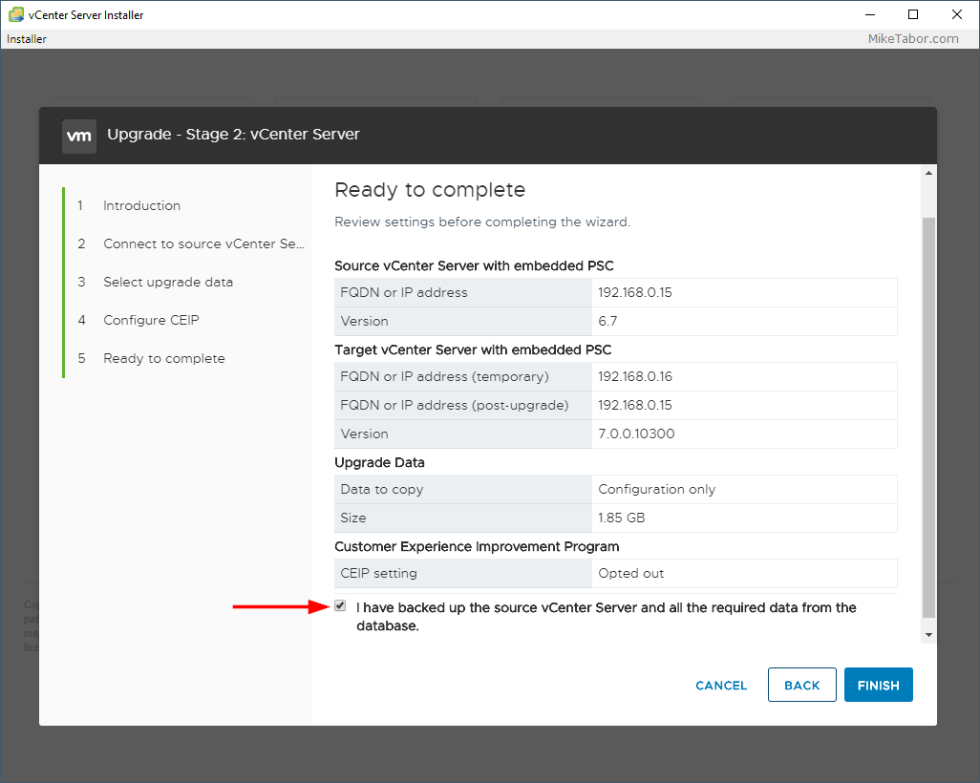980x783 pixels.
Task: Open the Installer menu
Action: pos(26,39)
